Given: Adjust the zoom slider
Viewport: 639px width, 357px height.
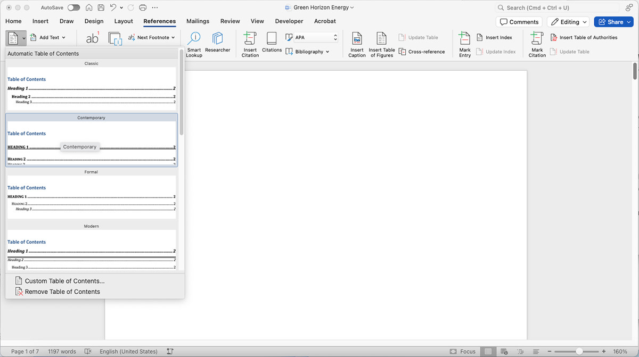Looking at the screenshot, I should coord(579,351).
